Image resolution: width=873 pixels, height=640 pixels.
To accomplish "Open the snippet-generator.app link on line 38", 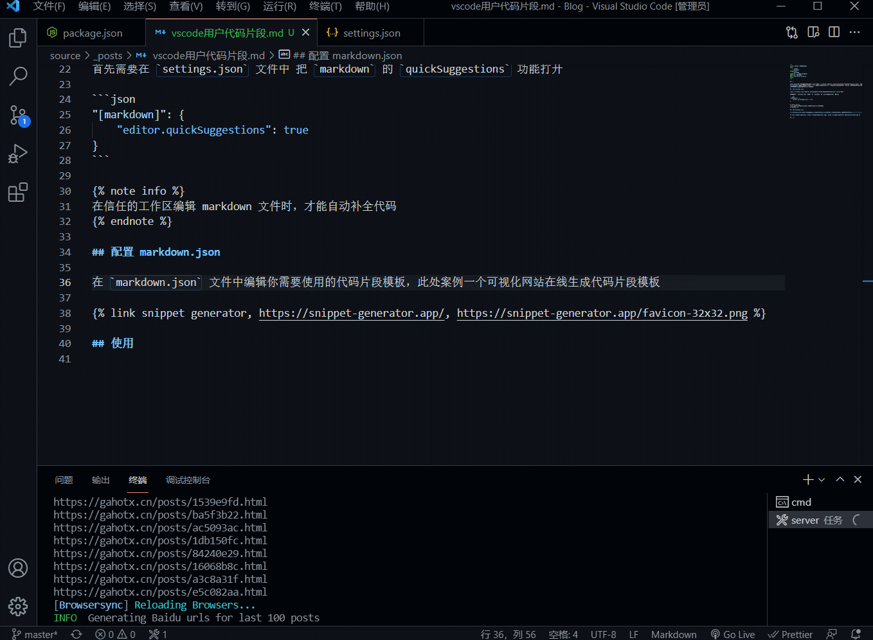I will [352, 313].
